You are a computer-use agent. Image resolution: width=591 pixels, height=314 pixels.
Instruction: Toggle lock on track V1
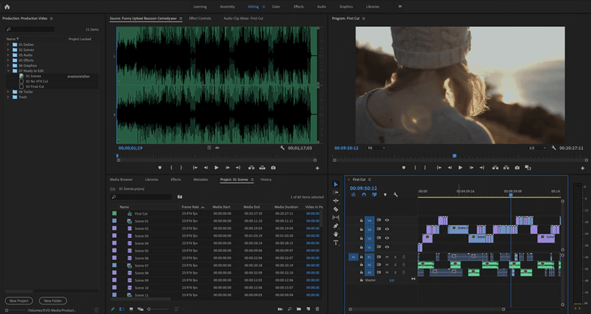pyautogui.click(x=362, y=248)
